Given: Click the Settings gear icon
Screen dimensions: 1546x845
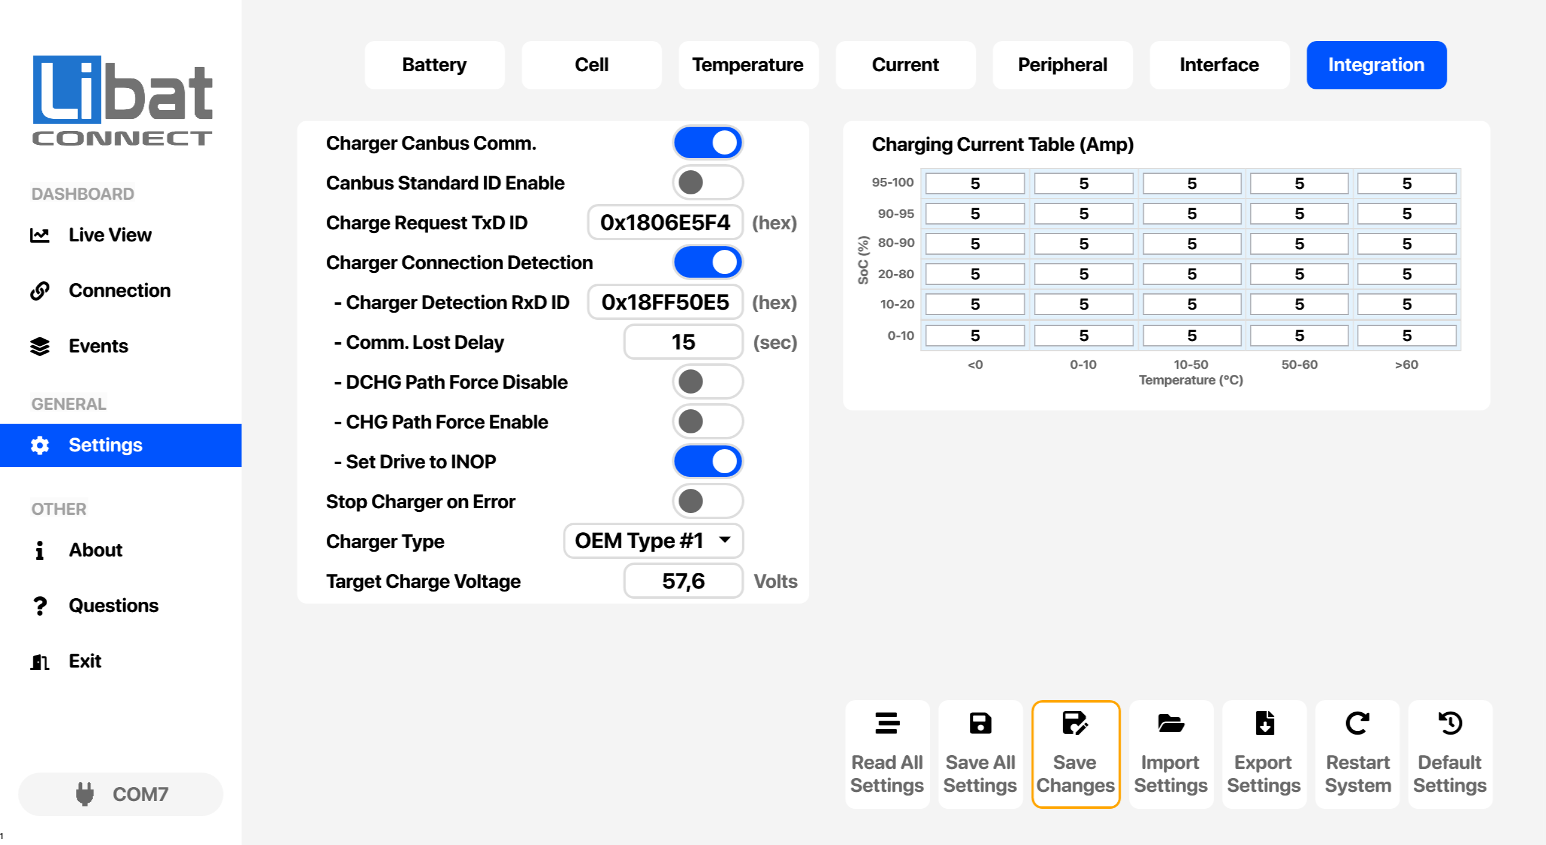Looking at the screenshot, I should (x=40, y=445).
